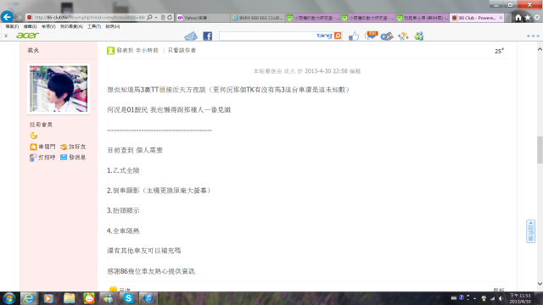The width and height of the screenshot is (543, 305).
Task: Click the orange Bing search button
Action: point(338,36)
